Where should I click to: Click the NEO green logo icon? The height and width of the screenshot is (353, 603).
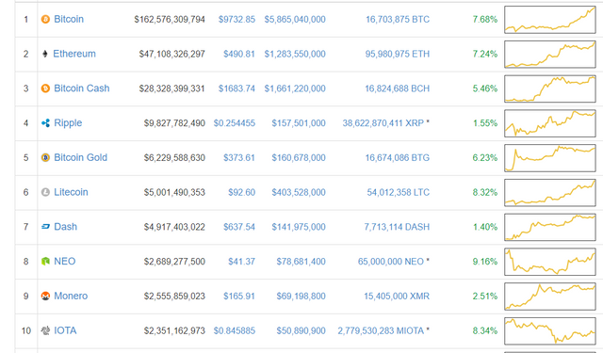[45, 261]
